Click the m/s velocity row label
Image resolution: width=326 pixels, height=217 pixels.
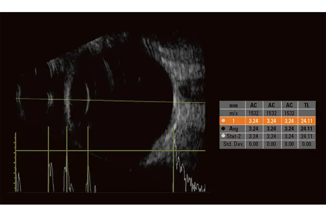(x=232, y=113)
